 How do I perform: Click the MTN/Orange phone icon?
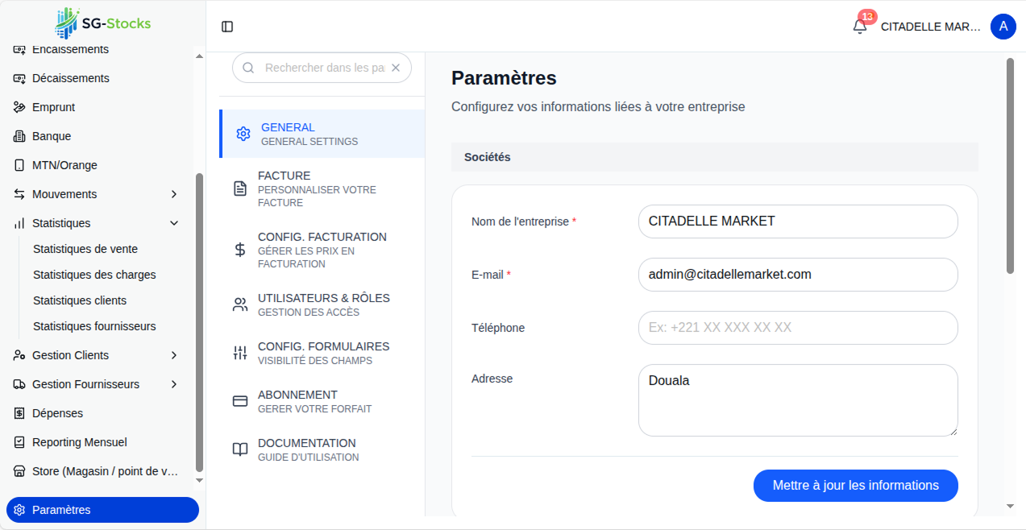coord(19,165)
